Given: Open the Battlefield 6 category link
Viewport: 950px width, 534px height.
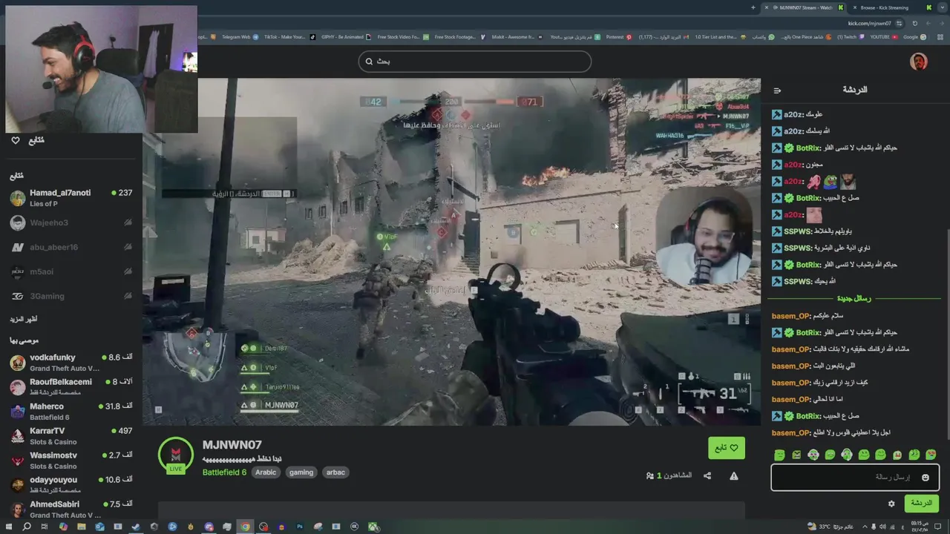Looking at the screenshot, I should point(224,472).
